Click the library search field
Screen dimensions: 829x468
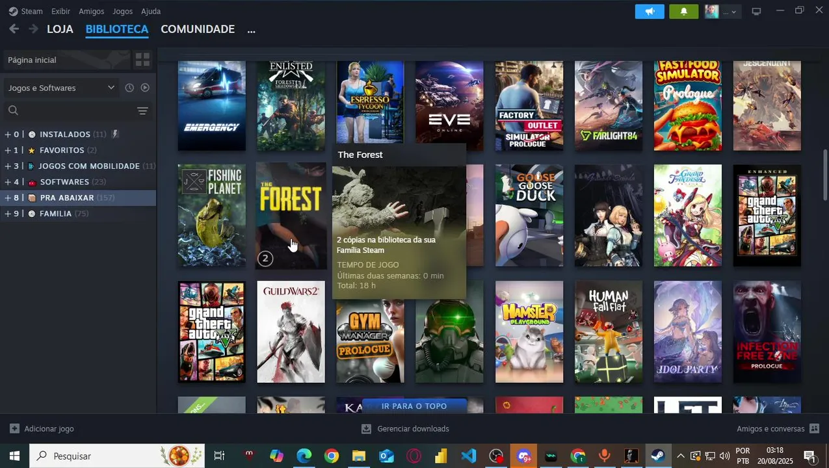point(68,110)
